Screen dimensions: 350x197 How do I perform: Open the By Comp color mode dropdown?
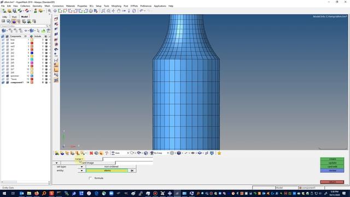tap(168, 153)
